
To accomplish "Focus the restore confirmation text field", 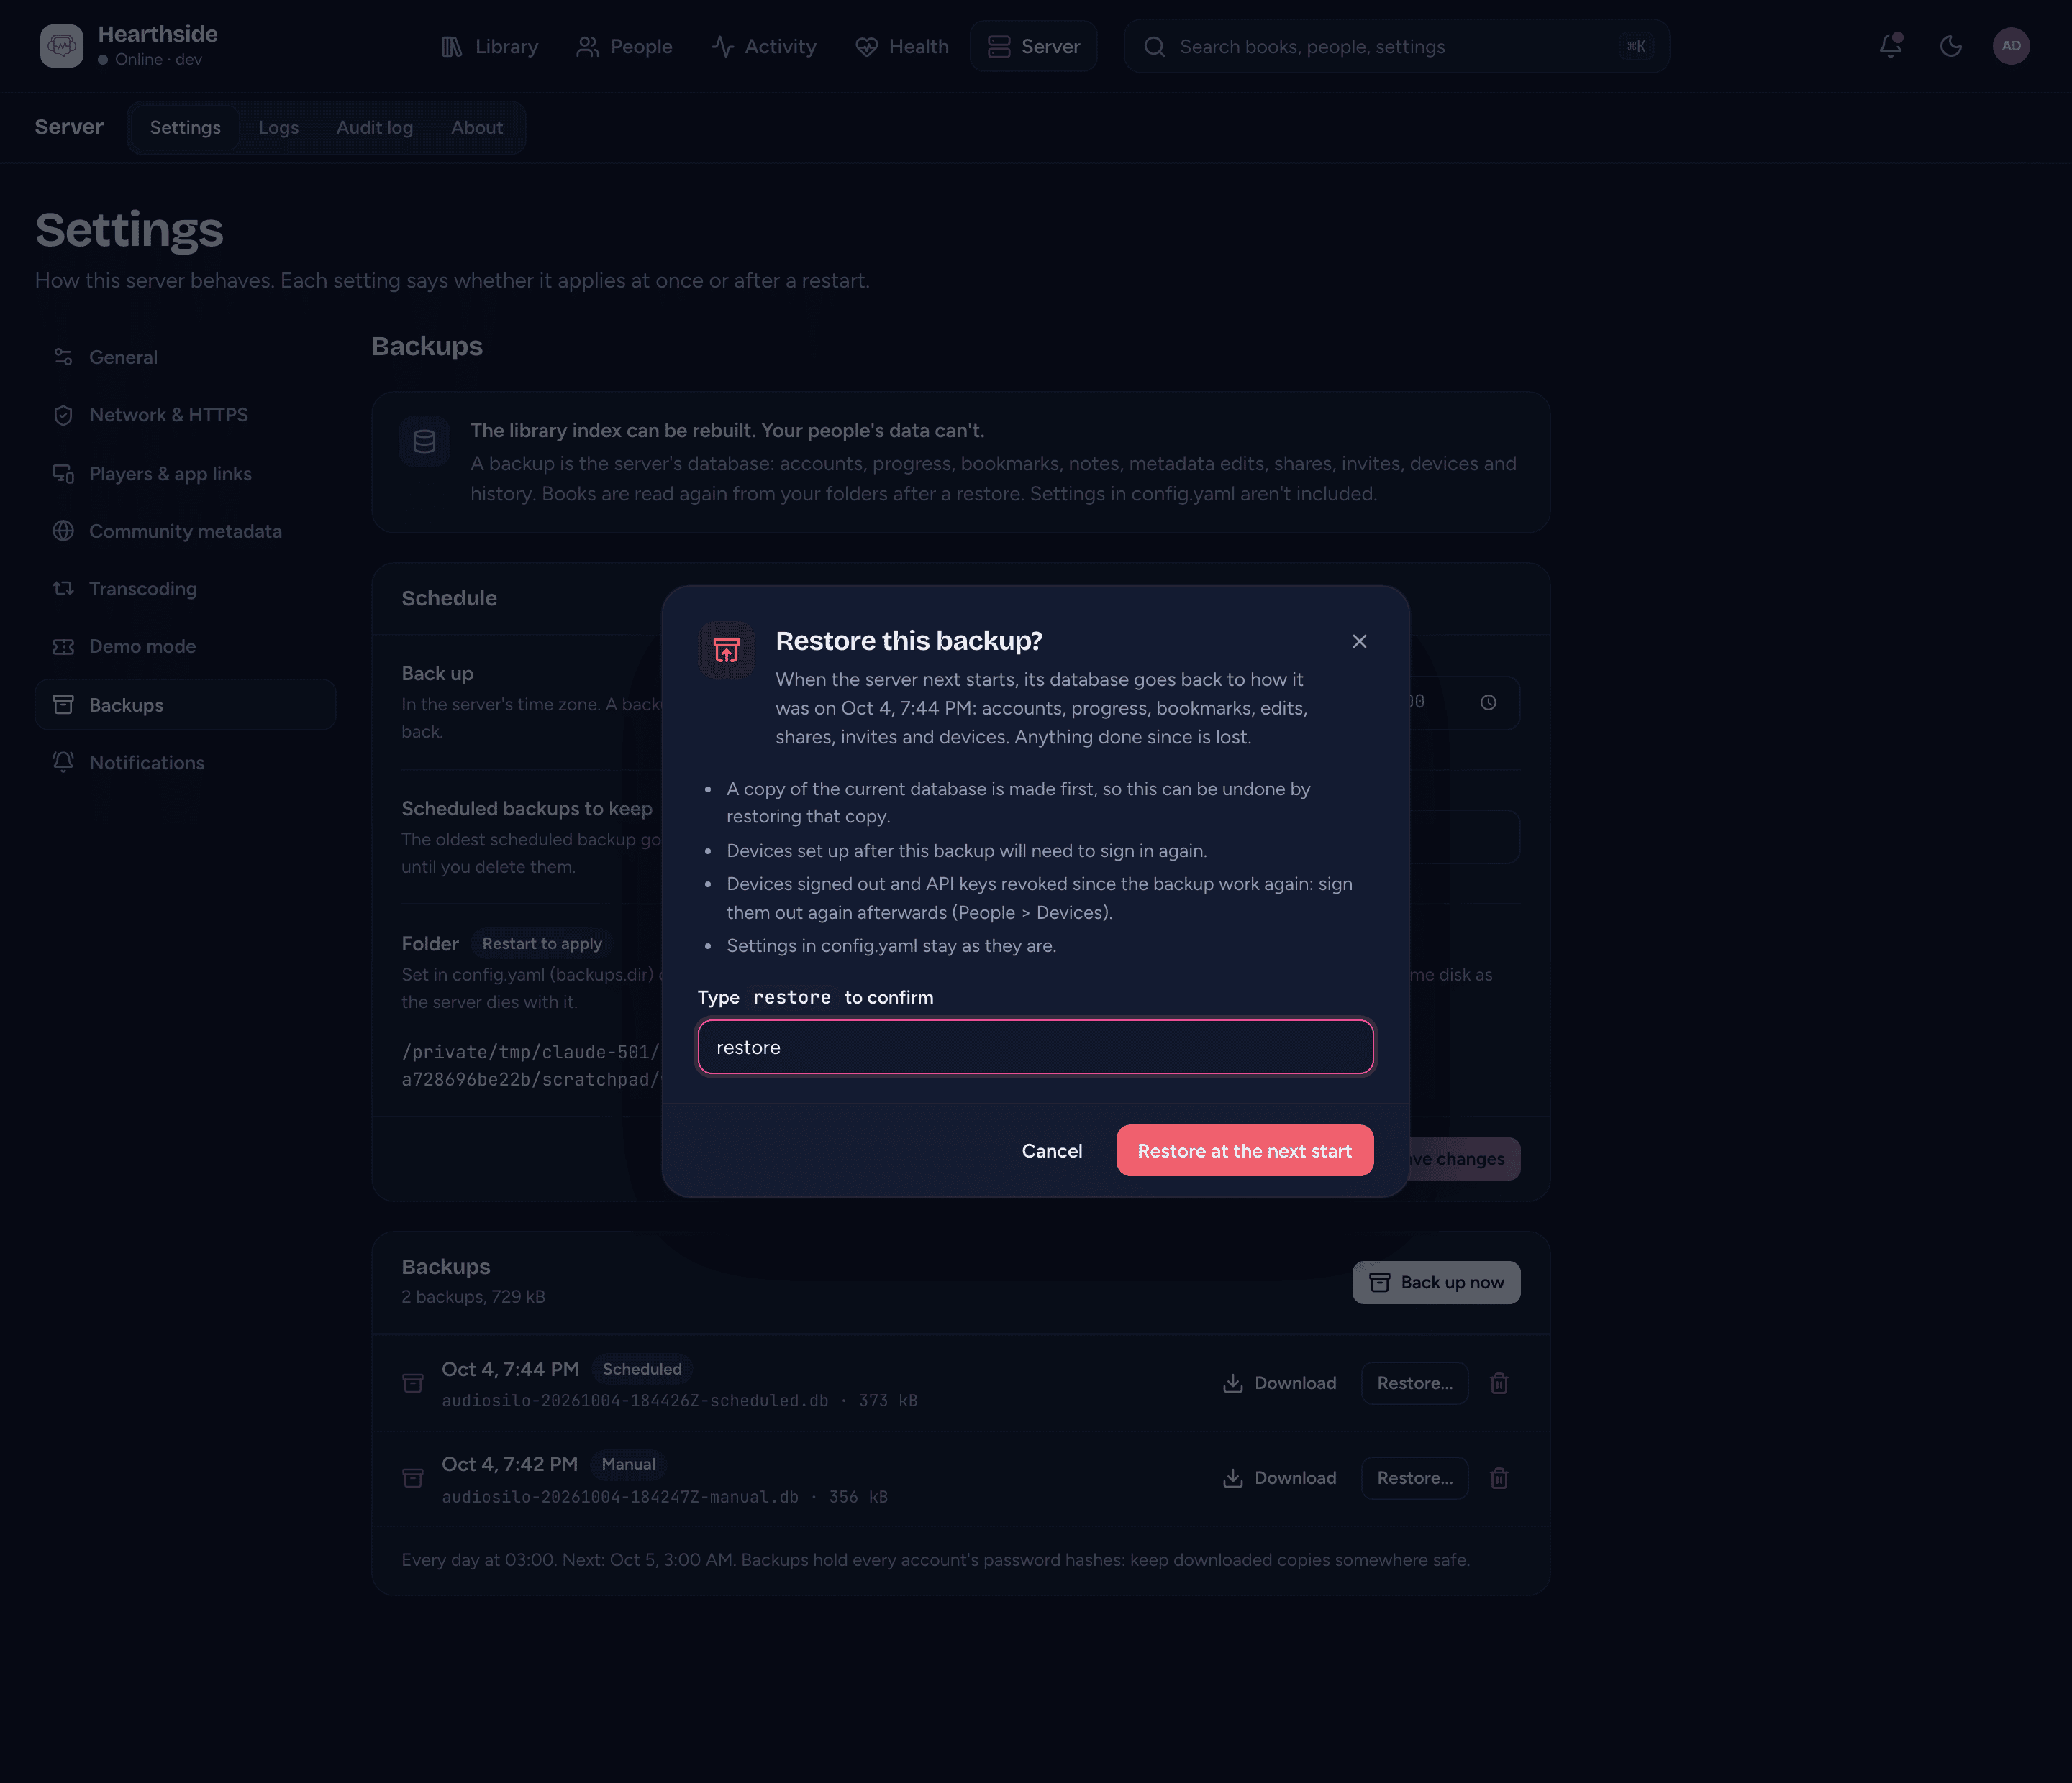I will 1035,1048.
